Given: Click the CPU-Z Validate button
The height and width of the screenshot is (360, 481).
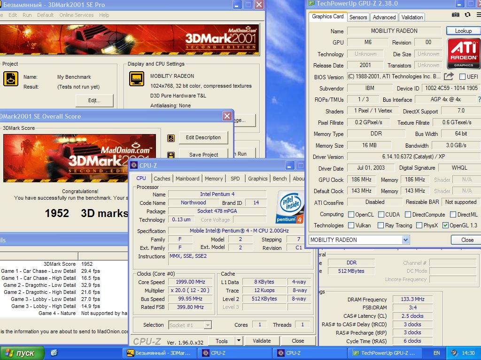Looking at the screenshot, I should point(262,341).
